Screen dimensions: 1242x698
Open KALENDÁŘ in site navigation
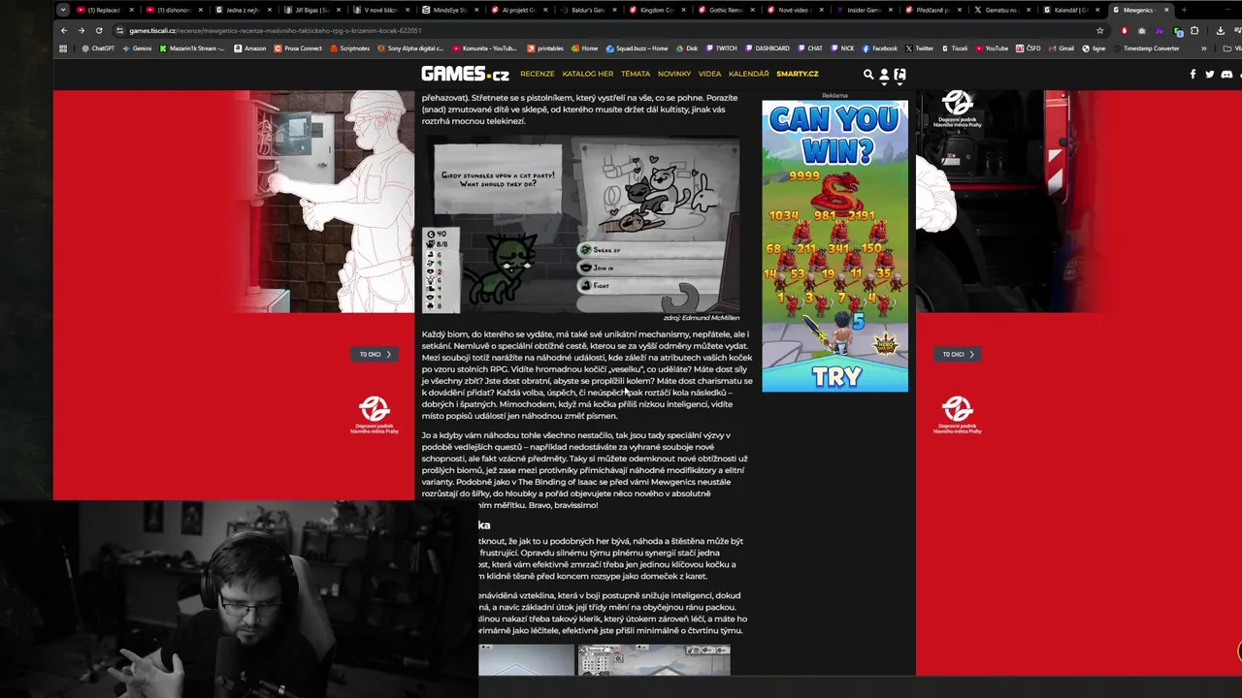click(749, 74)
